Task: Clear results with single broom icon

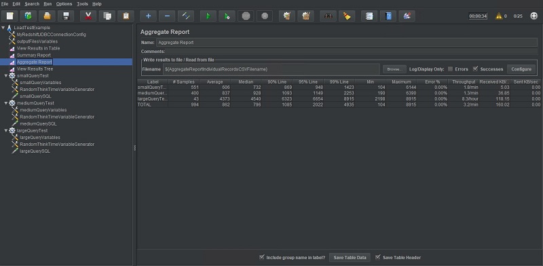Action: coord(286,16)
